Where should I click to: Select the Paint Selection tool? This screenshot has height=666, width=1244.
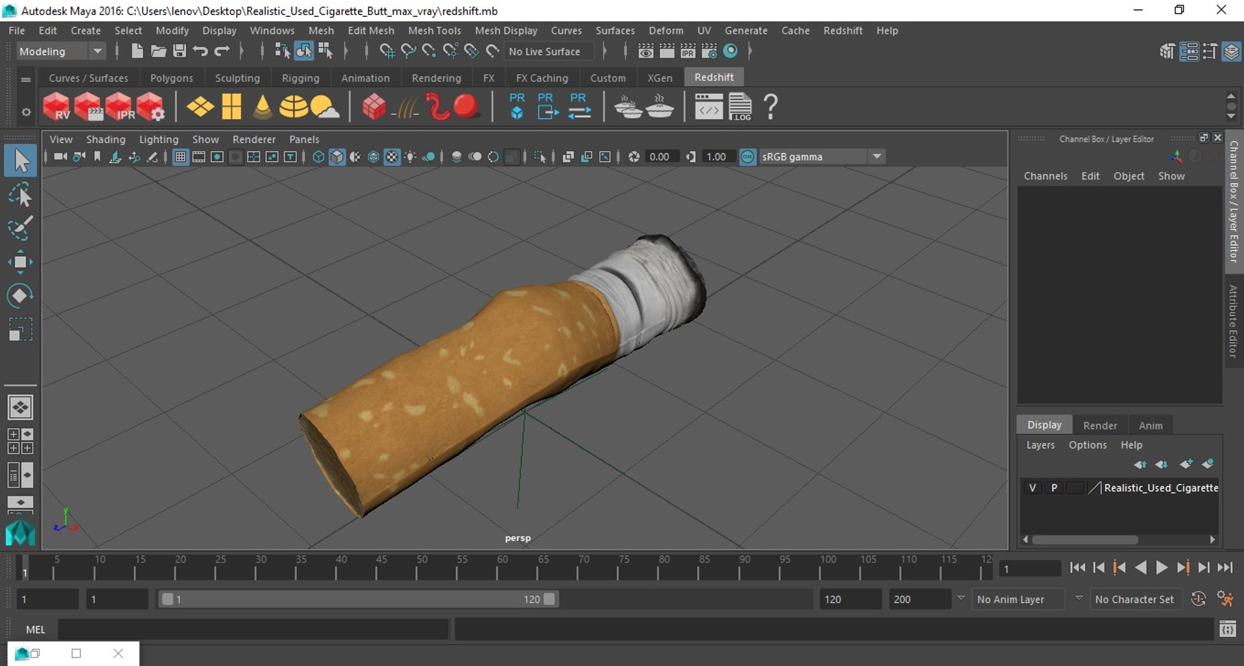[20, 228]
